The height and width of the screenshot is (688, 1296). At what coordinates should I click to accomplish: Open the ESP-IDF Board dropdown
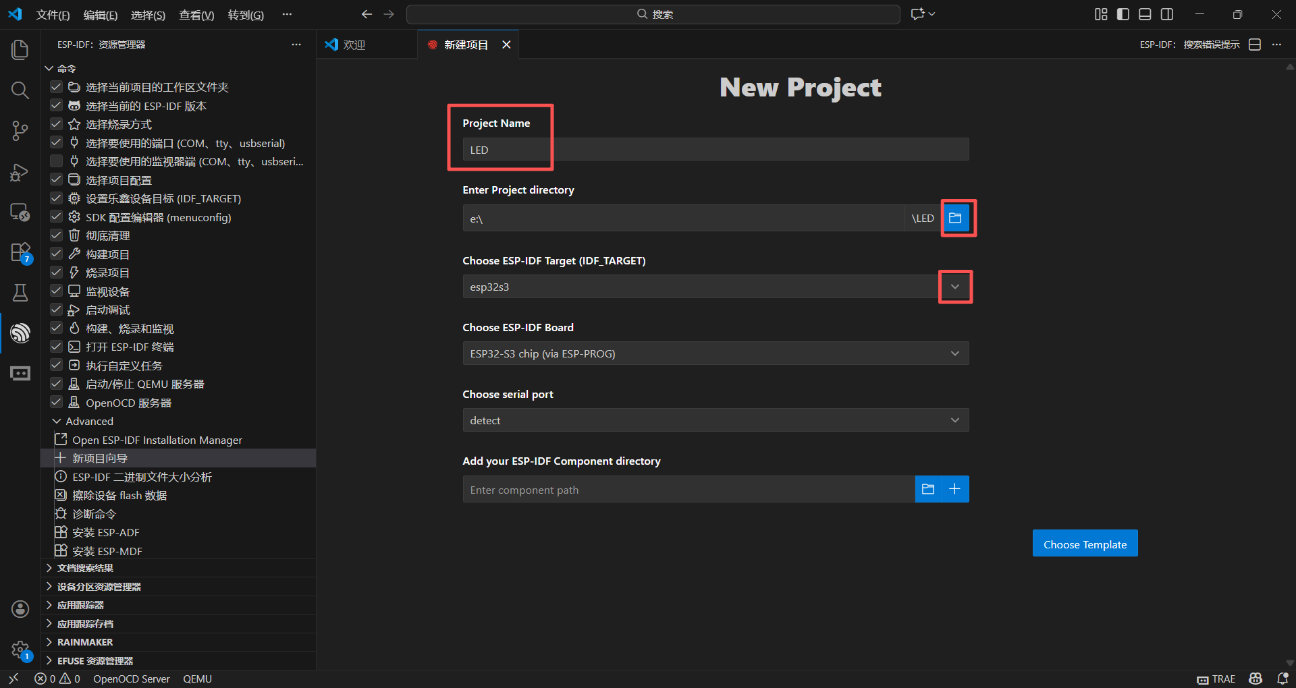[x=715, y=353]
